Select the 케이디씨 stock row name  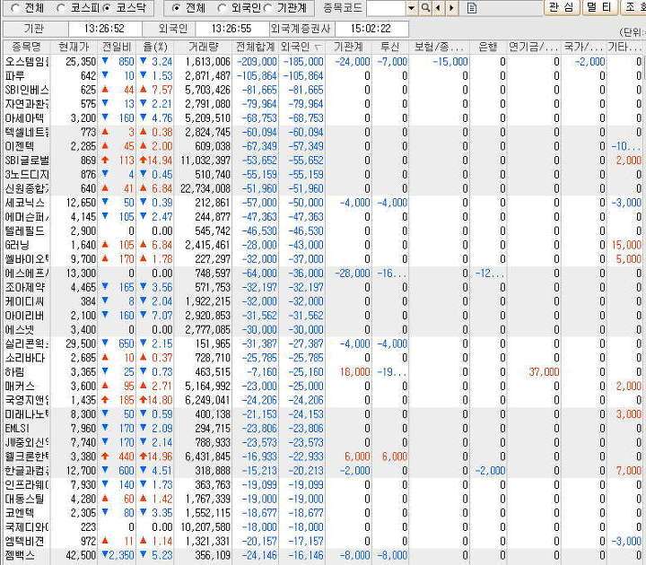tap(24, 301)
